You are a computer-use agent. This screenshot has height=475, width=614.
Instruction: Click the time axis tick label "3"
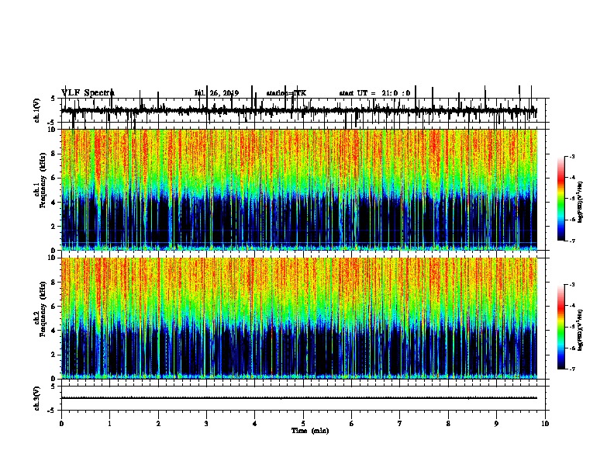(x=206, y=424)
